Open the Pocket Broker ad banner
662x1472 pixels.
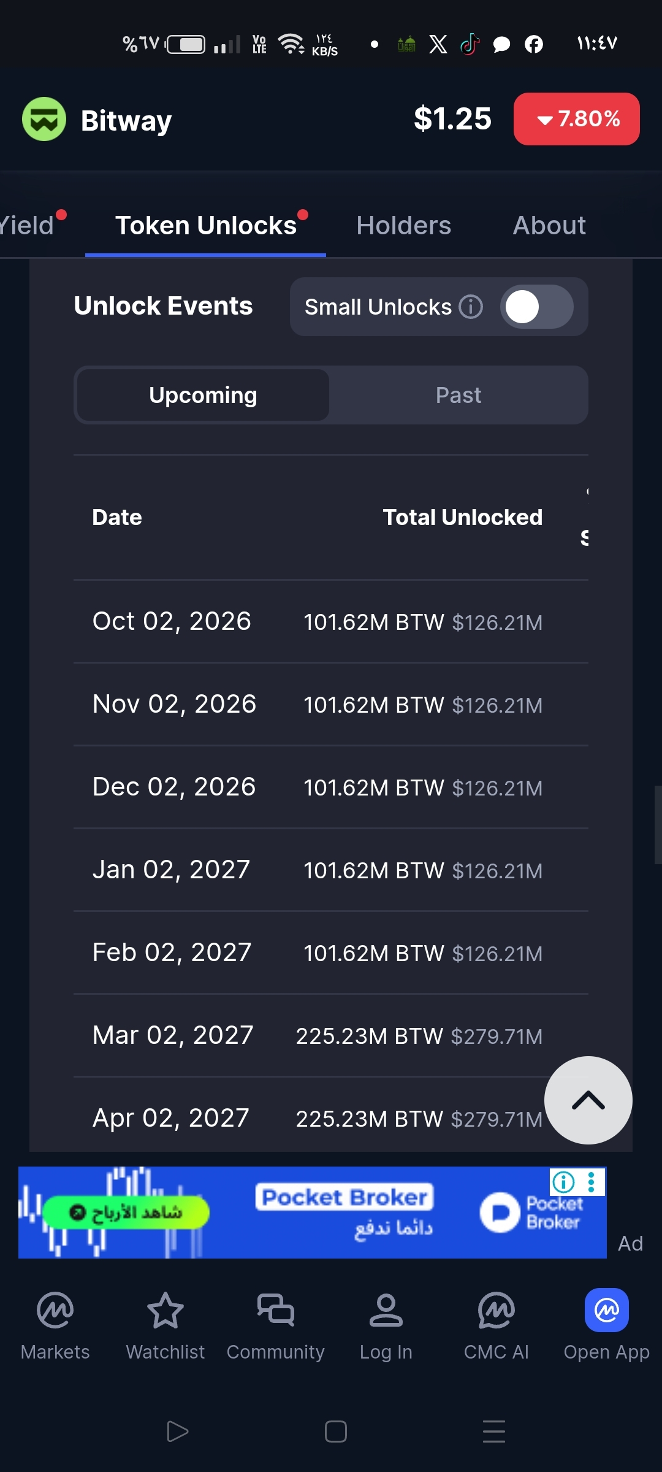click(x=313, y=1213)
